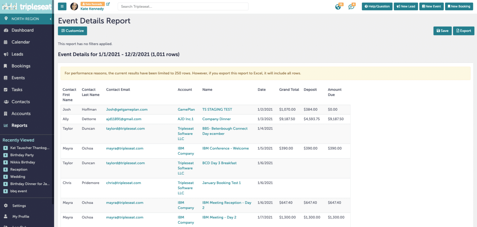This screenshot has height=227, width=477.
Task: Click the Calendar grid icon
Action: coord(6,42)
